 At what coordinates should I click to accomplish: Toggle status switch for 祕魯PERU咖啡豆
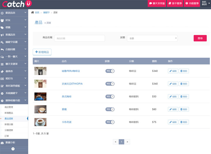pos(110,71)
